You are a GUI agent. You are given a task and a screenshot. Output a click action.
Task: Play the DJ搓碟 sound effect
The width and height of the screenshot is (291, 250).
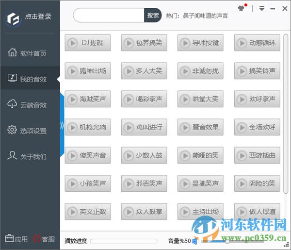88,43
